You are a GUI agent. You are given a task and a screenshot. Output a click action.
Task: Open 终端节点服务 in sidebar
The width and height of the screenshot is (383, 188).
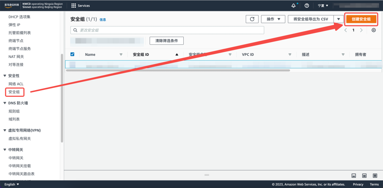pos(20,49)
